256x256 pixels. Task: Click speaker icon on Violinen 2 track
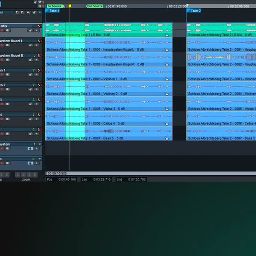click(x=7, y=89)
